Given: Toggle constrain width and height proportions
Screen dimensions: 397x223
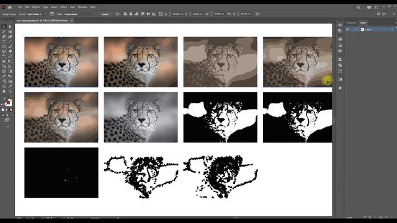Looking at the screenshot, I should tap(229, 14).
